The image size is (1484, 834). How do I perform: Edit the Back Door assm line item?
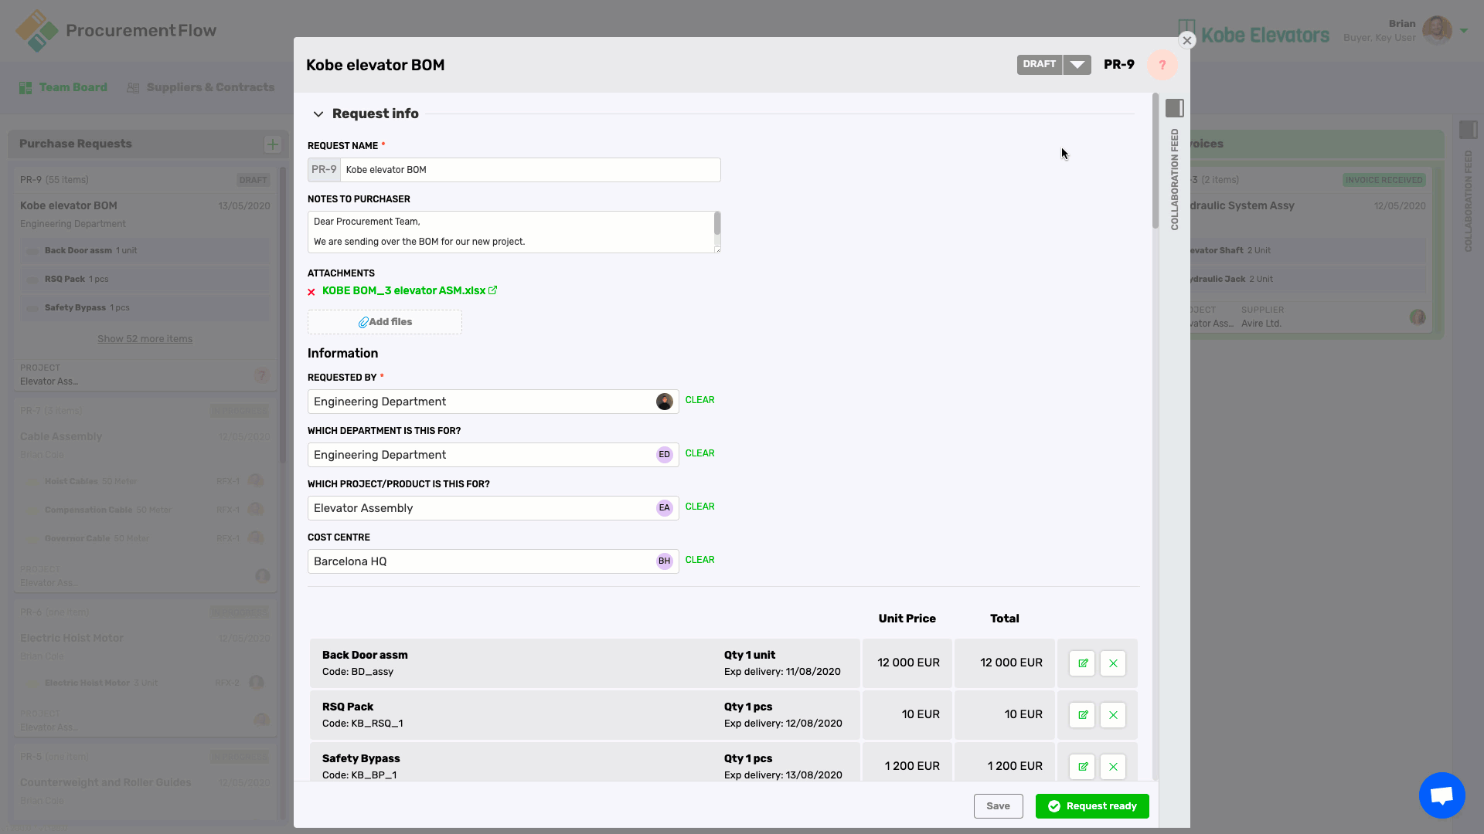1081,663
